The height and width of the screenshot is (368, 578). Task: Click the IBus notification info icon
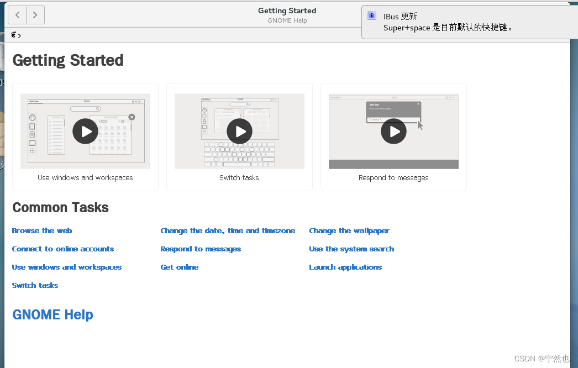click(371, 15)
